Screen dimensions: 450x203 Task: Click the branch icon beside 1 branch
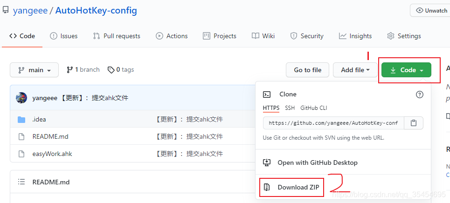click(70, 70)
